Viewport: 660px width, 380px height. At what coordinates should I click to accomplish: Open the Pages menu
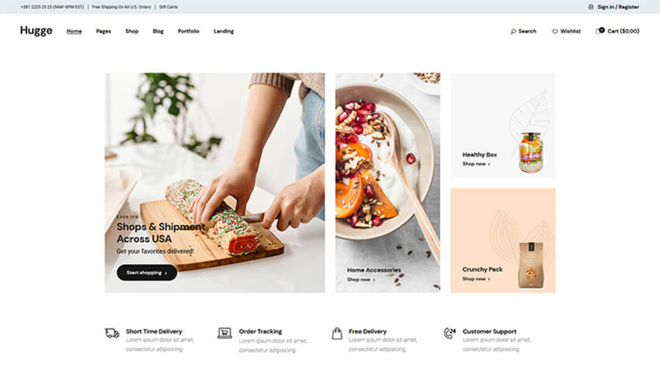[x=103, y=31]
